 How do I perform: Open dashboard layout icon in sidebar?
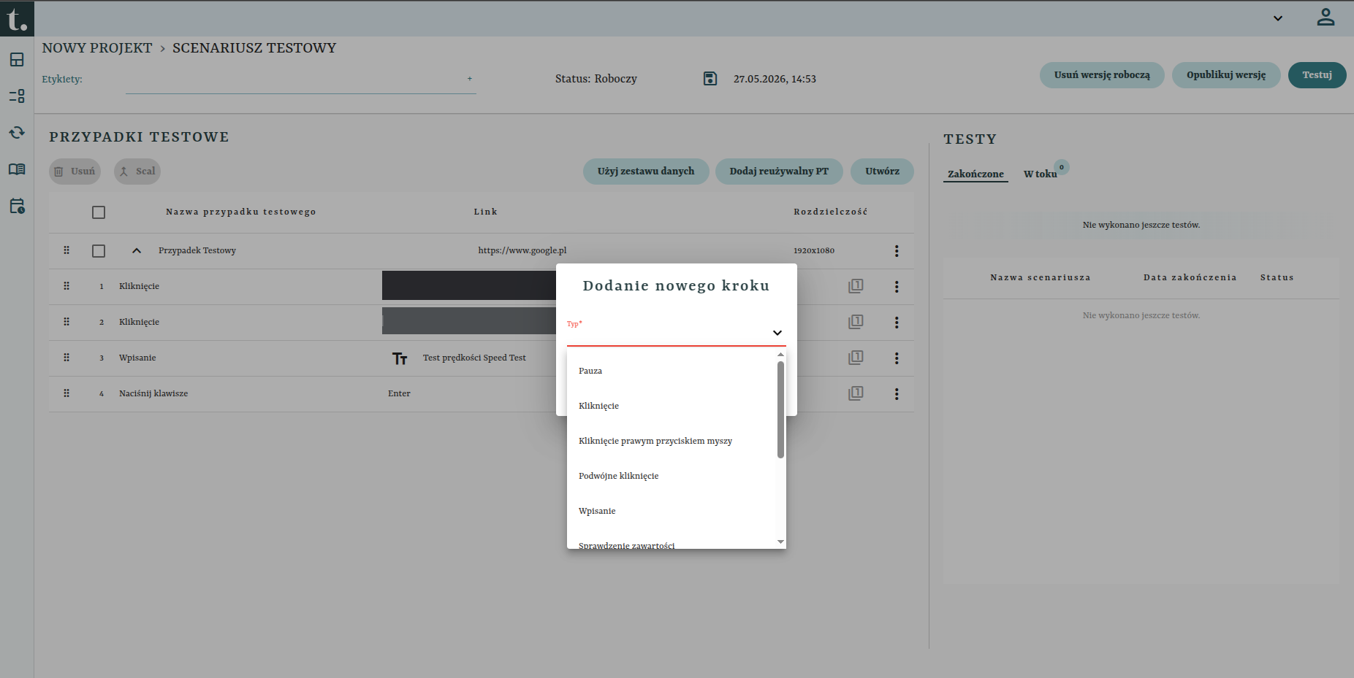tap(17, 60)
